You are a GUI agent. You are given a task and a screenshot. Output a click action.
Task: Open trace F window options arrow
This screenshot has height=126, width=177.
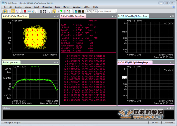point(171,63)
